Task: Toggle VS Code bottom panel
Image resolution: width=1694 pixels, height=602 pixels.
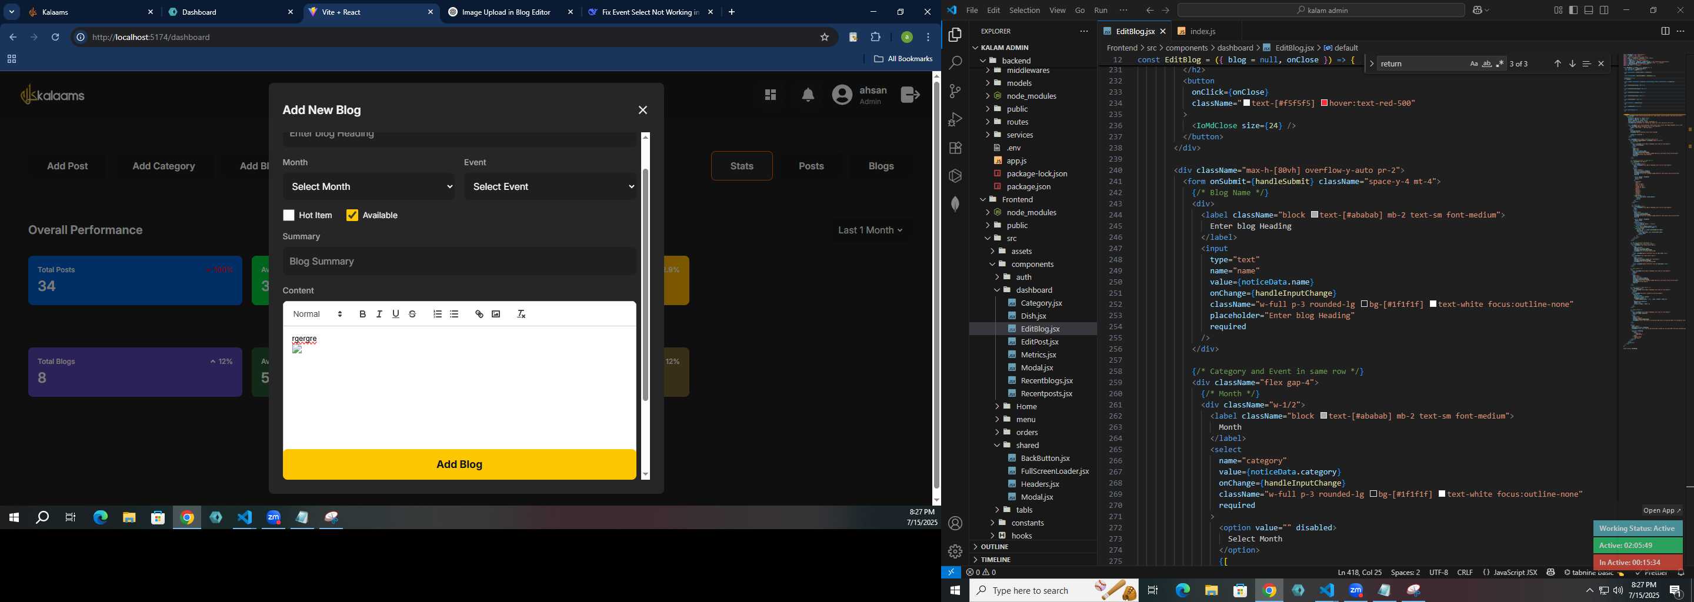Action: tap(1589, 10)
